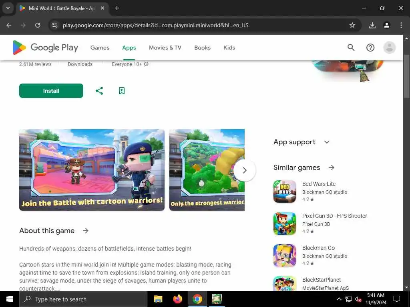The height and width of the screenshot is (307, 410).
Task: Launch Firefox from taskbar
Action: [x=178, y=299]
